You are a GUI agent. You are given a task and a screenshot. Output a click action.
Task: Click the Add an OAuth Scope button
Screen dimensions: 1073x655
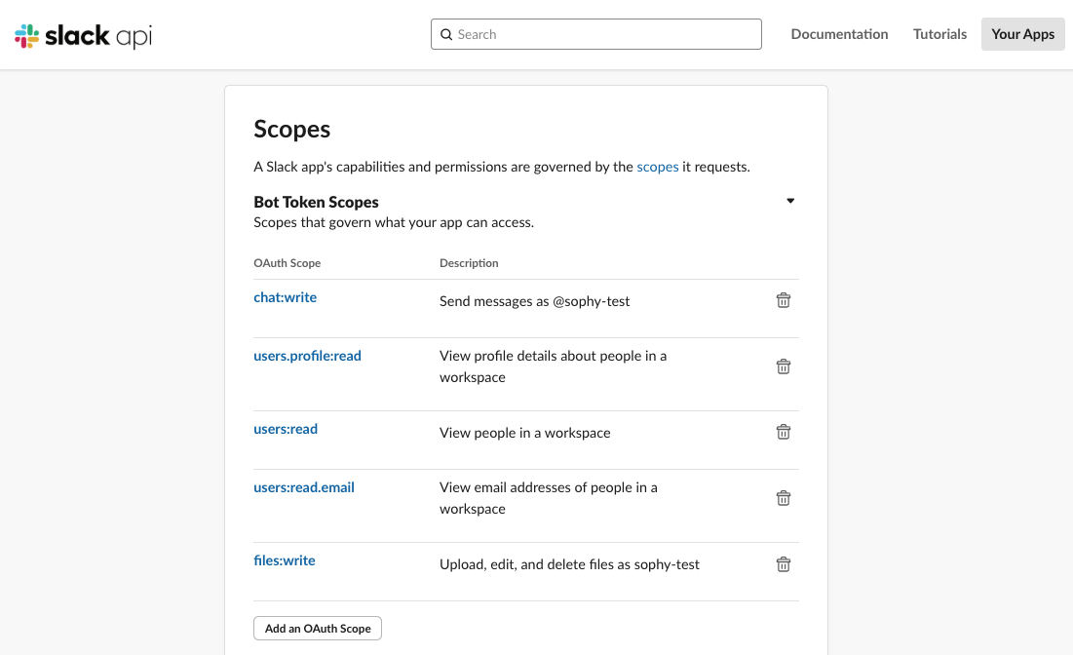tap(318, 629)
